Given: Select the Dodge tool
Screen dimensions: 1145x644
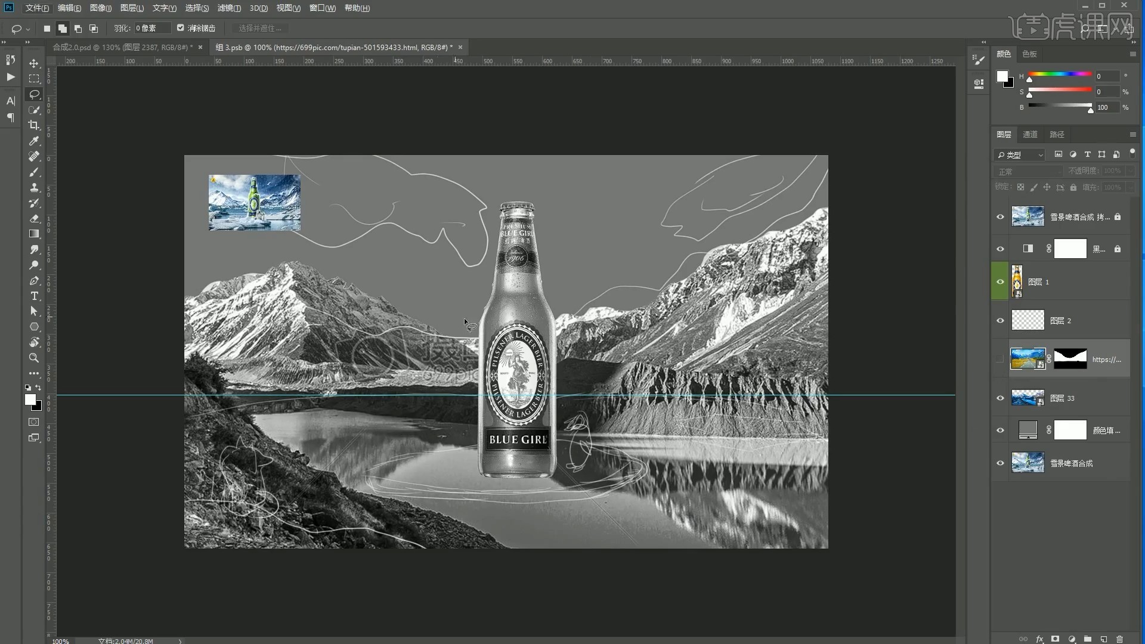Looking at the screenshot, I should [x=34, y=265].
